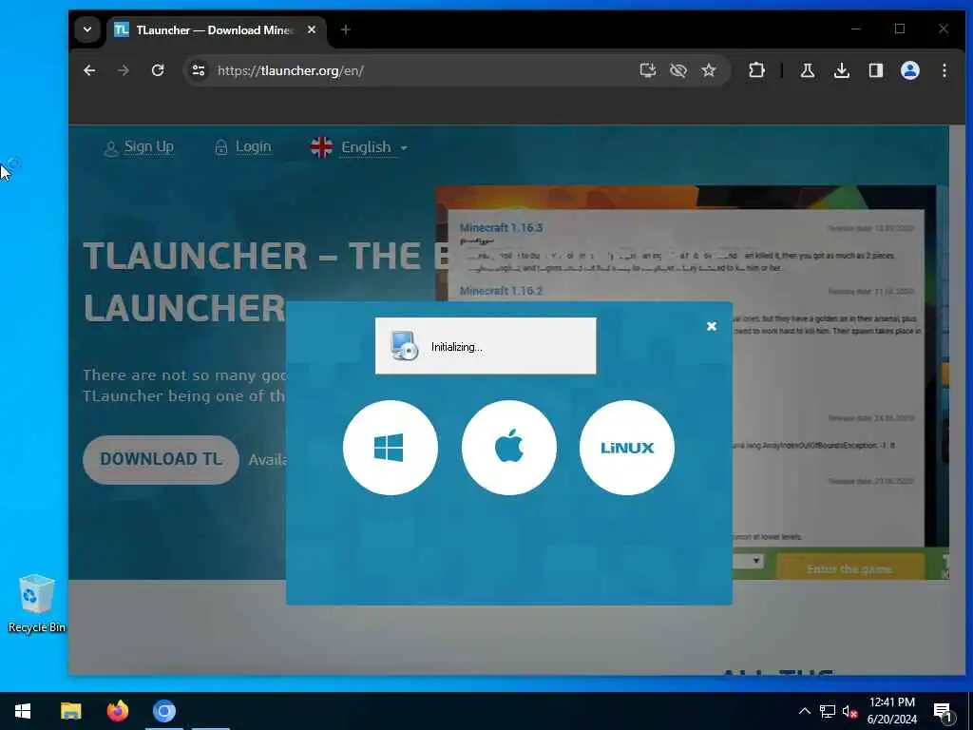Click the Enter the game button
Viewport: 973px width, 730px height.
(x=849, y=568)
